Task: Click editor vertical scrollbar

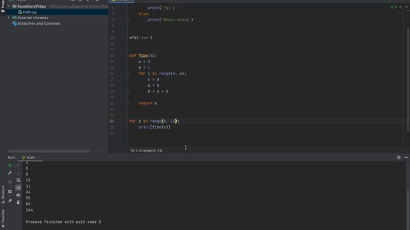Action: point(407,79)
